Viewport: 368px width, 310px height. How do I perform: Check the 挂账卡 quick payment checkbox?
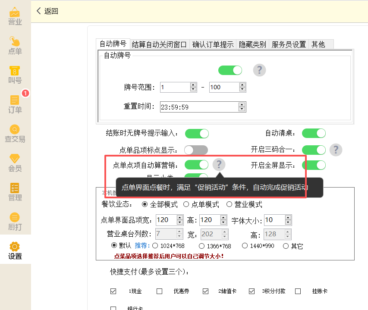click(298, 291)
